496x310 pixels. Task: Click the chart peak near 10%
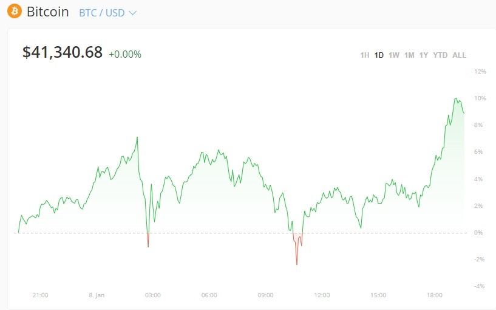pyautogui.click(x=456, y=98)
